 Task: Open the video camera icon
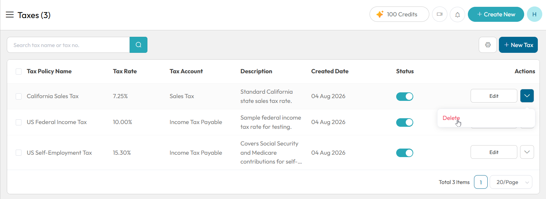tap(440, 14)
